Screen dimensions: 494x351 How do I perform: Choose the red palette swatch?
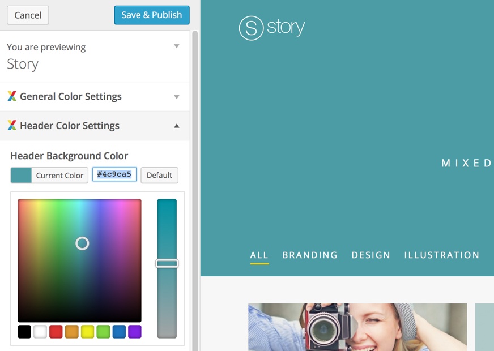pyautogui.click(x=56, y=332)
